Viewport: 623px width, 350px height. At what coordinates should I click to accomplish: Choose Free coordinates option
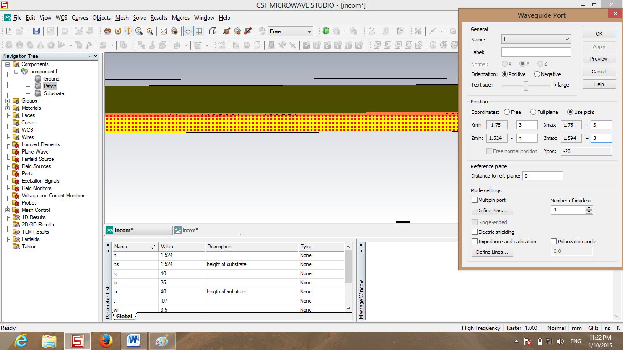507,112
